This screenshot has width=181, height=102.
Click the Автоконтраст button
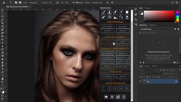coord(123,27)
